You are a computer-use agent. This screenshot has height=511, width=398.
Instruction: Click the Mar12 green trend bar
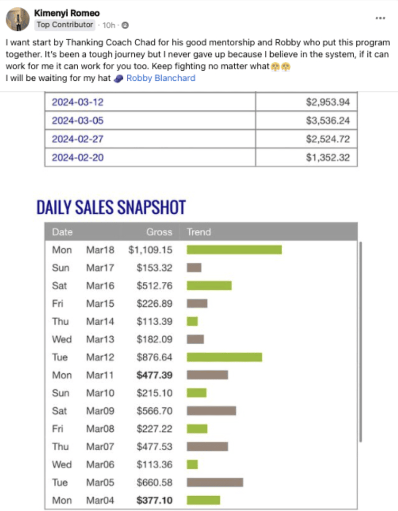tap(225, 357)
